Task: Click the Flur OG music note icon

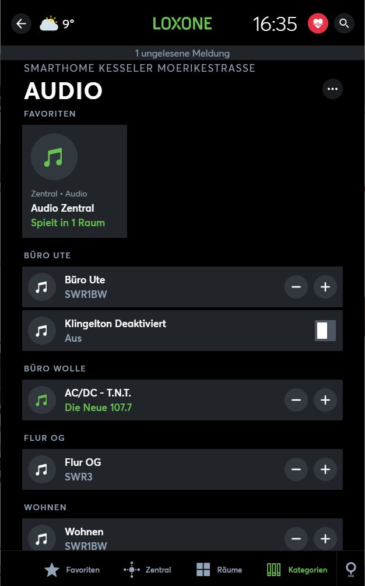Action: tap(41, 469)
